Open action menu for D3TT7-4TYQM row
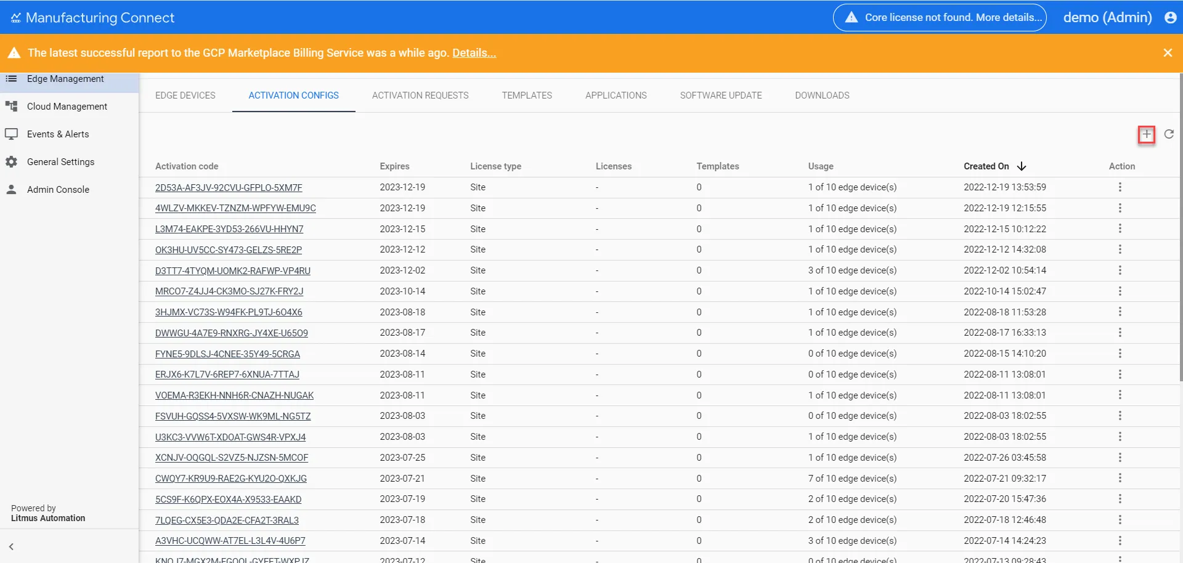Viewport: 1183px width, 563px height. coord(1120,270)
